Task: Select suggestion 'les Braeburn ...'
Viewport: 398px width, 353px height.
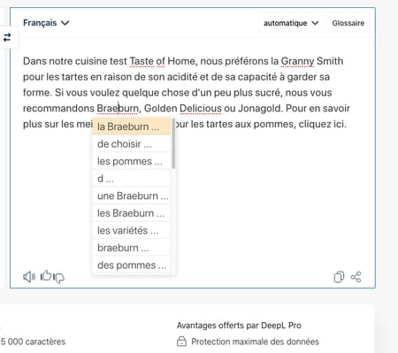Action: [131, 213]
